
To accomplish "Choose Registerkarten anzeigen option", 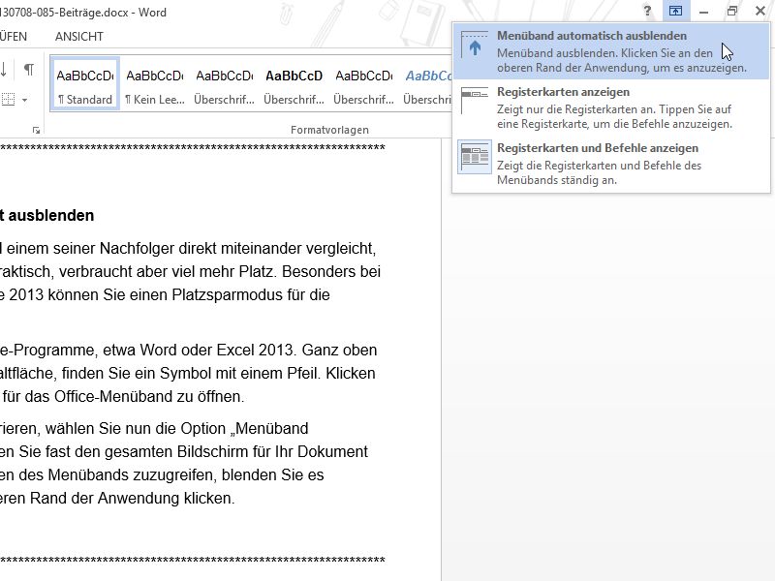I will 611,107.
